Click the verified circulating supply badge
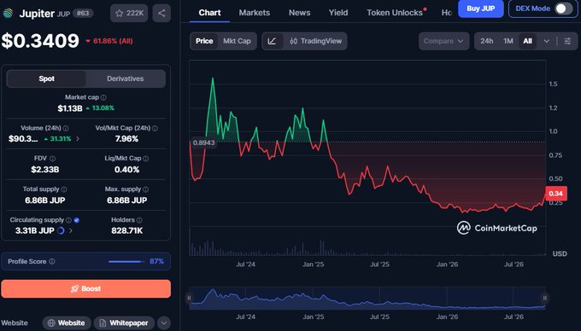Image resolution: width=581 pixels, height=331 pixels. [77, 220]
